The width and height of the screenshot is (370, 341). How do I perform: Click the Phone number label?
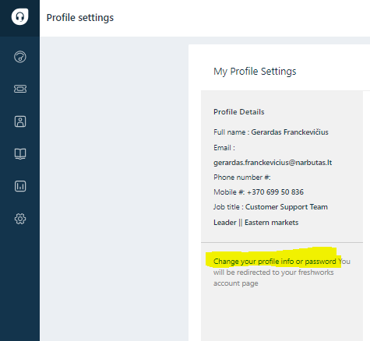point(242,178)
